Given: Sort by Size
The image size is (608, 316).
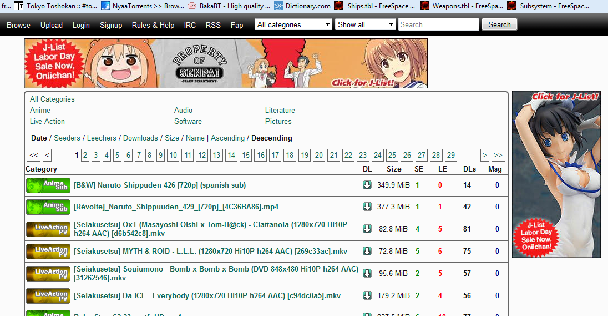Looking at the screenshot, I should (172, 138).
